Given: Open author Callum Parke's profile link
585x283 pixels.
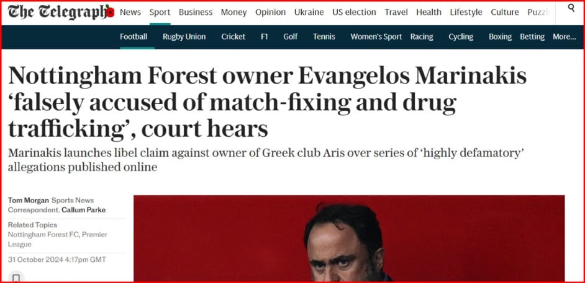Looking at the screenshot, I should point(83,210).
